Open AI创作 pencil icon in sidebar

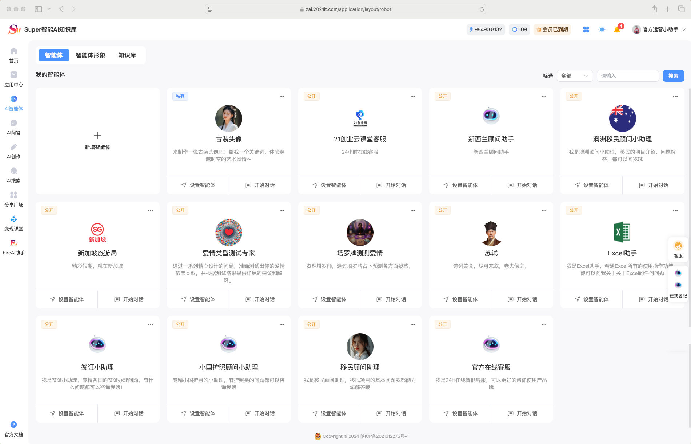[x=14, y=147]
